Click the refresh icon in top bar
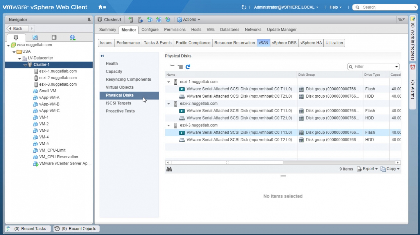420x235 pixels. pyautogui.click(x=244, y=7)
